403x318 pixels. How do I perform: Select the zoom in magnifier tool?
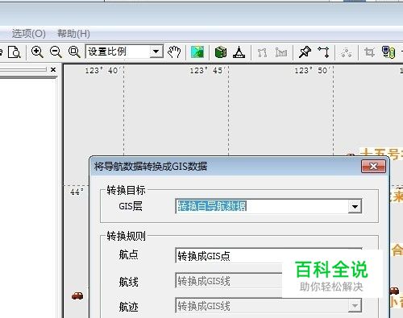tap(37, 52)
